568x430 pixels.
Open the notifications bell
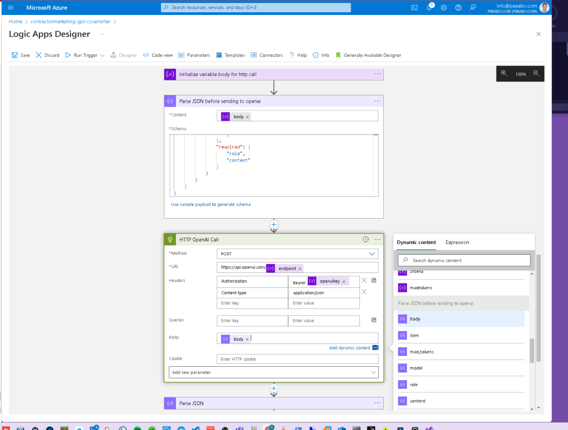pos(429,7)
